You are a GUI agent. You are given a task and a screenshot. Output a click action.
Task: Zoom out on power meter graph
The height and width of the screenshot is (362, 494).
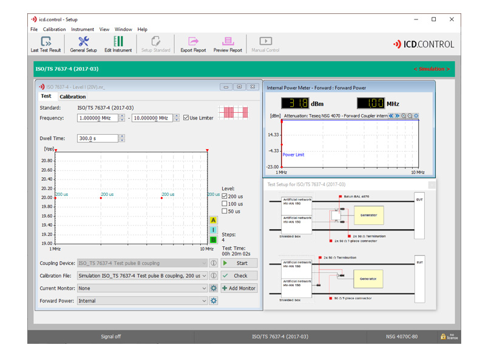(x=410, y=116)
